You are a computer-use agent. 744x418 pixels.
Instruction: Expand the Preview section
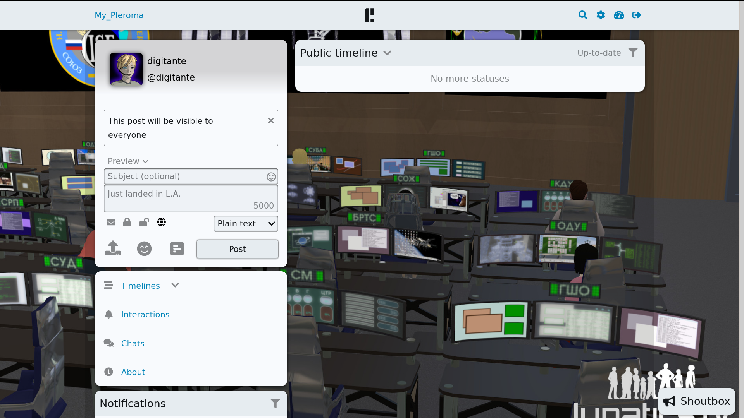[128, 161]
